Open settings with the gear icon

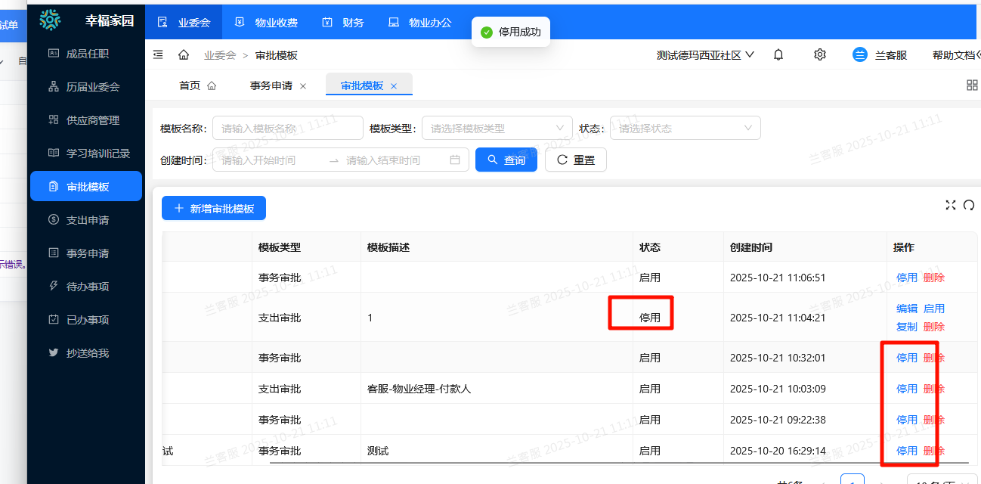pos(819,54)
